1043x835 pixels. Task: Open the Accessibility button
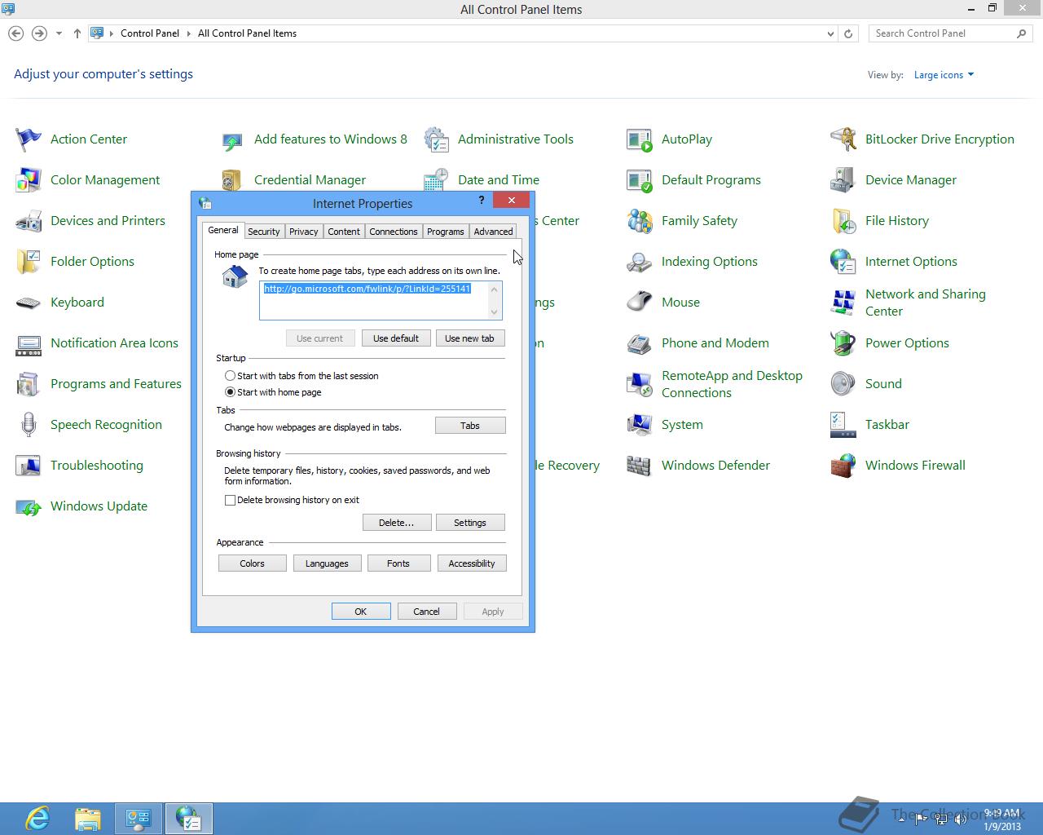tap(472, 563)
